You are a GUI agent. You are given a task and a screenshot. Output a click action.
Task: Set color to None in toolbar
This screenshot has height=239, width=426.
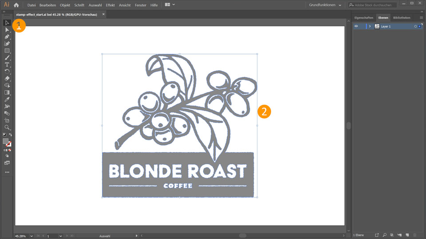10,150
